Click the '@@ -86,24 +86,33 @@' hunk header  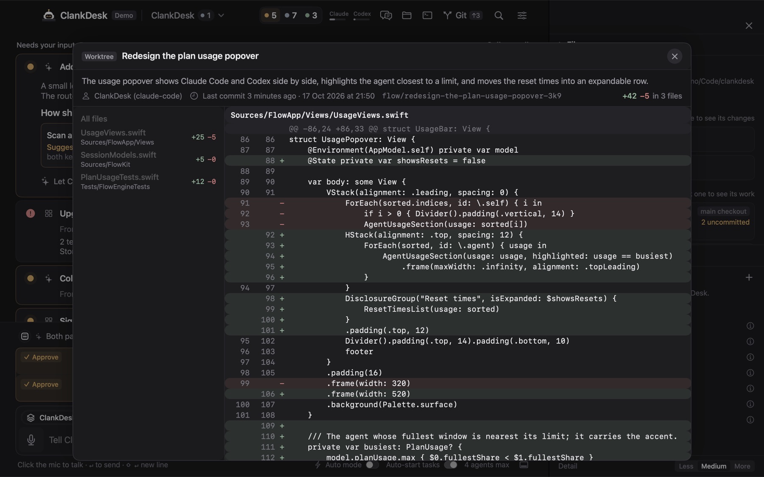(x=458, y=129)
